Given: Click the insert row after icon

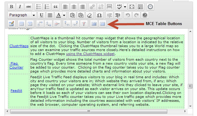Looking at the screenshot, I should point(48,24).
